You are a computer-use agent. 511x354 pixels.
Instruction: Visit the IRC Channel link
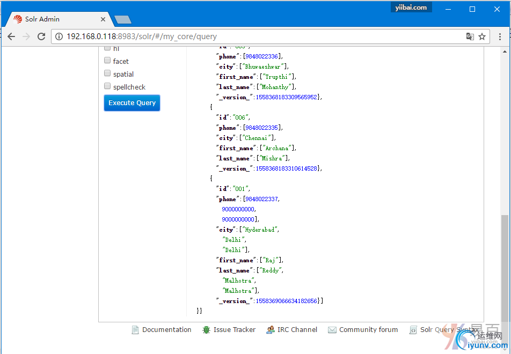point(297,329)
